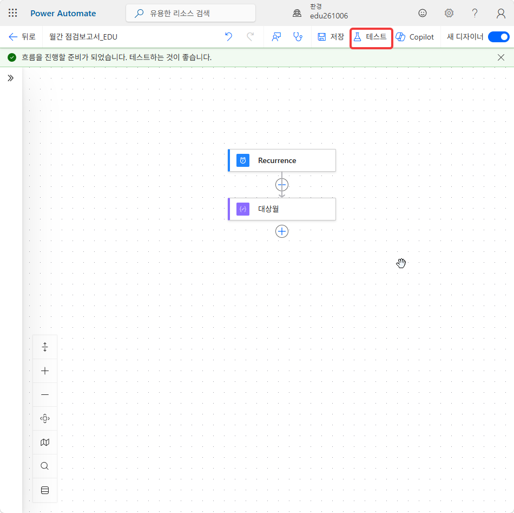514x513 pixels.
Task: Click the 테스트 button
Action: pyautogui.click(x=371, y=37)
